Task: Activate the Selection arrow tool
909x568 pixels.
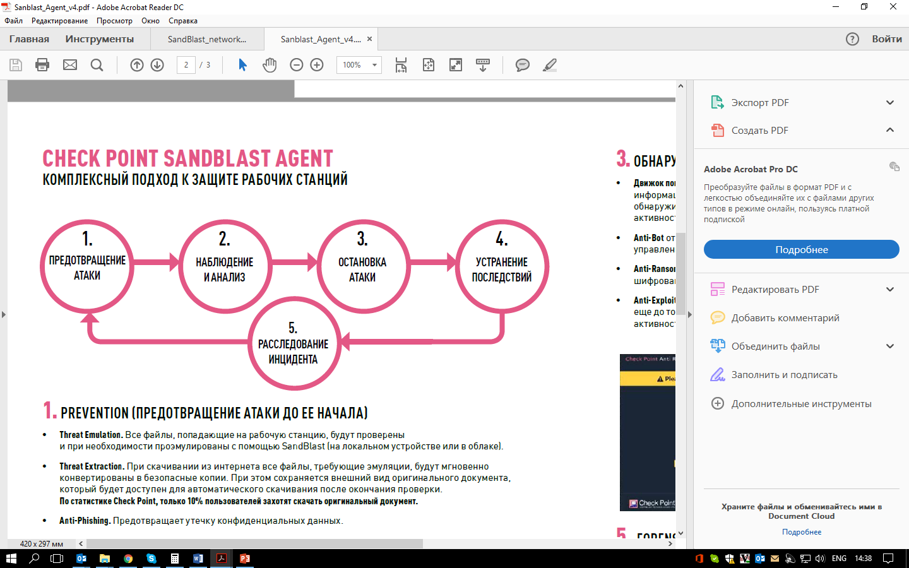Action: (x=242, y=65)
